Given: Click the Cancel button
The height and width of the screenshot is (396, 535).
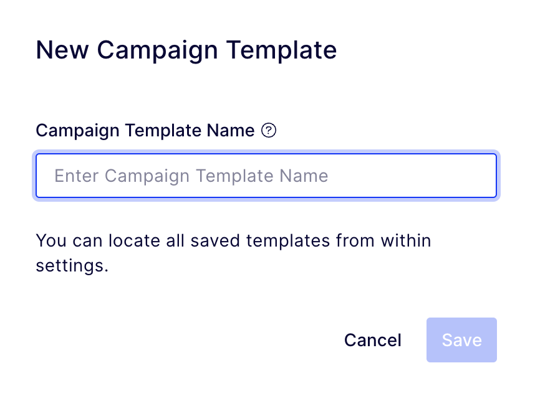Looking at the screenshot, I should click(373, 340).
